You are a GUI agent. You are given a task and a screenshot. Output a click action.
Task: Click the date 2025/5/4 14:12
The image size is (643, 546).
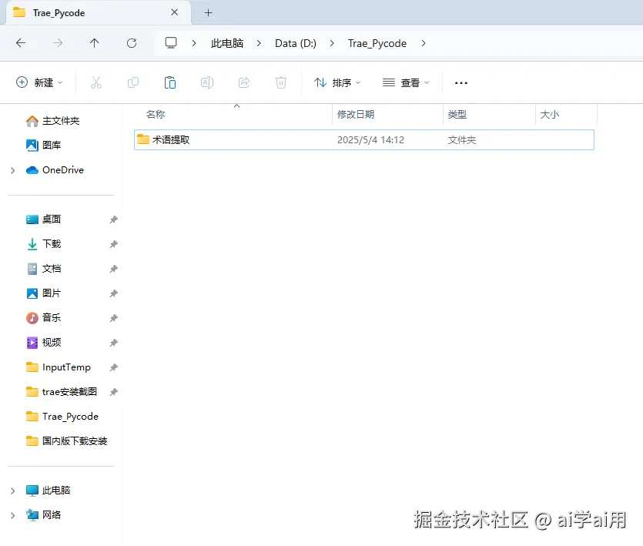(x=370, y=140)
